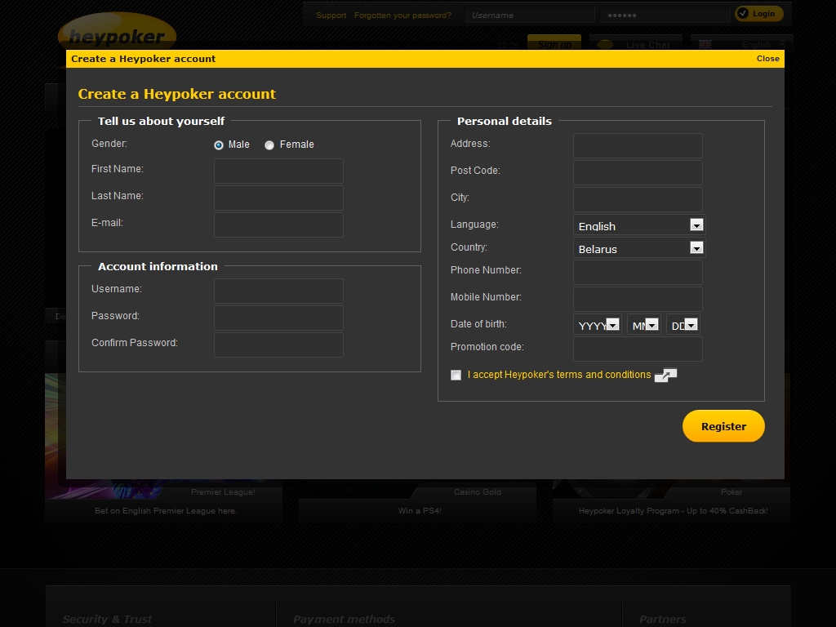Screen dimensions: 836x627
Task: Open the Language dropdown
Action: (x=696, y=225)
